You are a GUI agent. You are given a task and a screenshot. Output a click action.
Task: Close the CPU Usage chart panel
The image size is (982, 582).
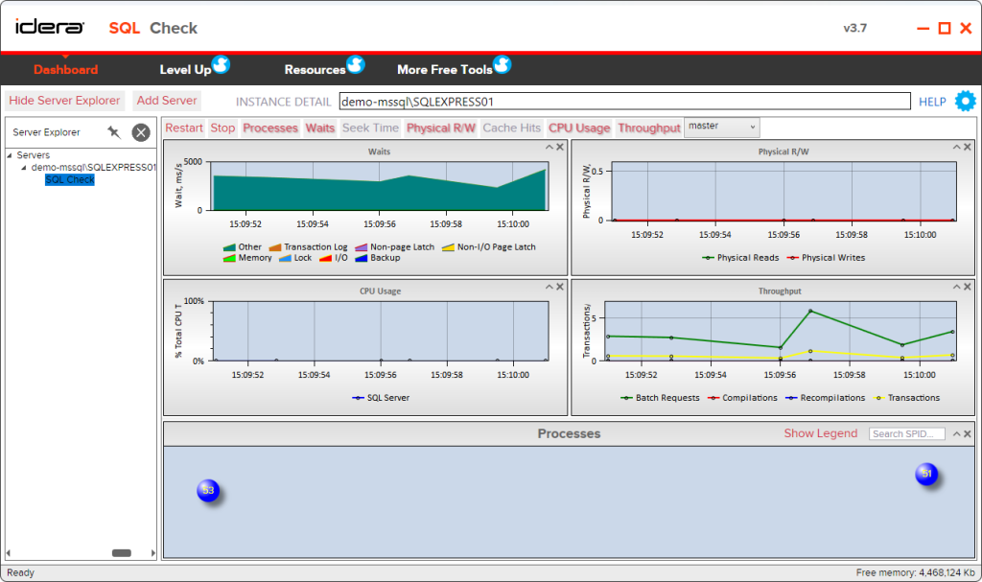560,287
